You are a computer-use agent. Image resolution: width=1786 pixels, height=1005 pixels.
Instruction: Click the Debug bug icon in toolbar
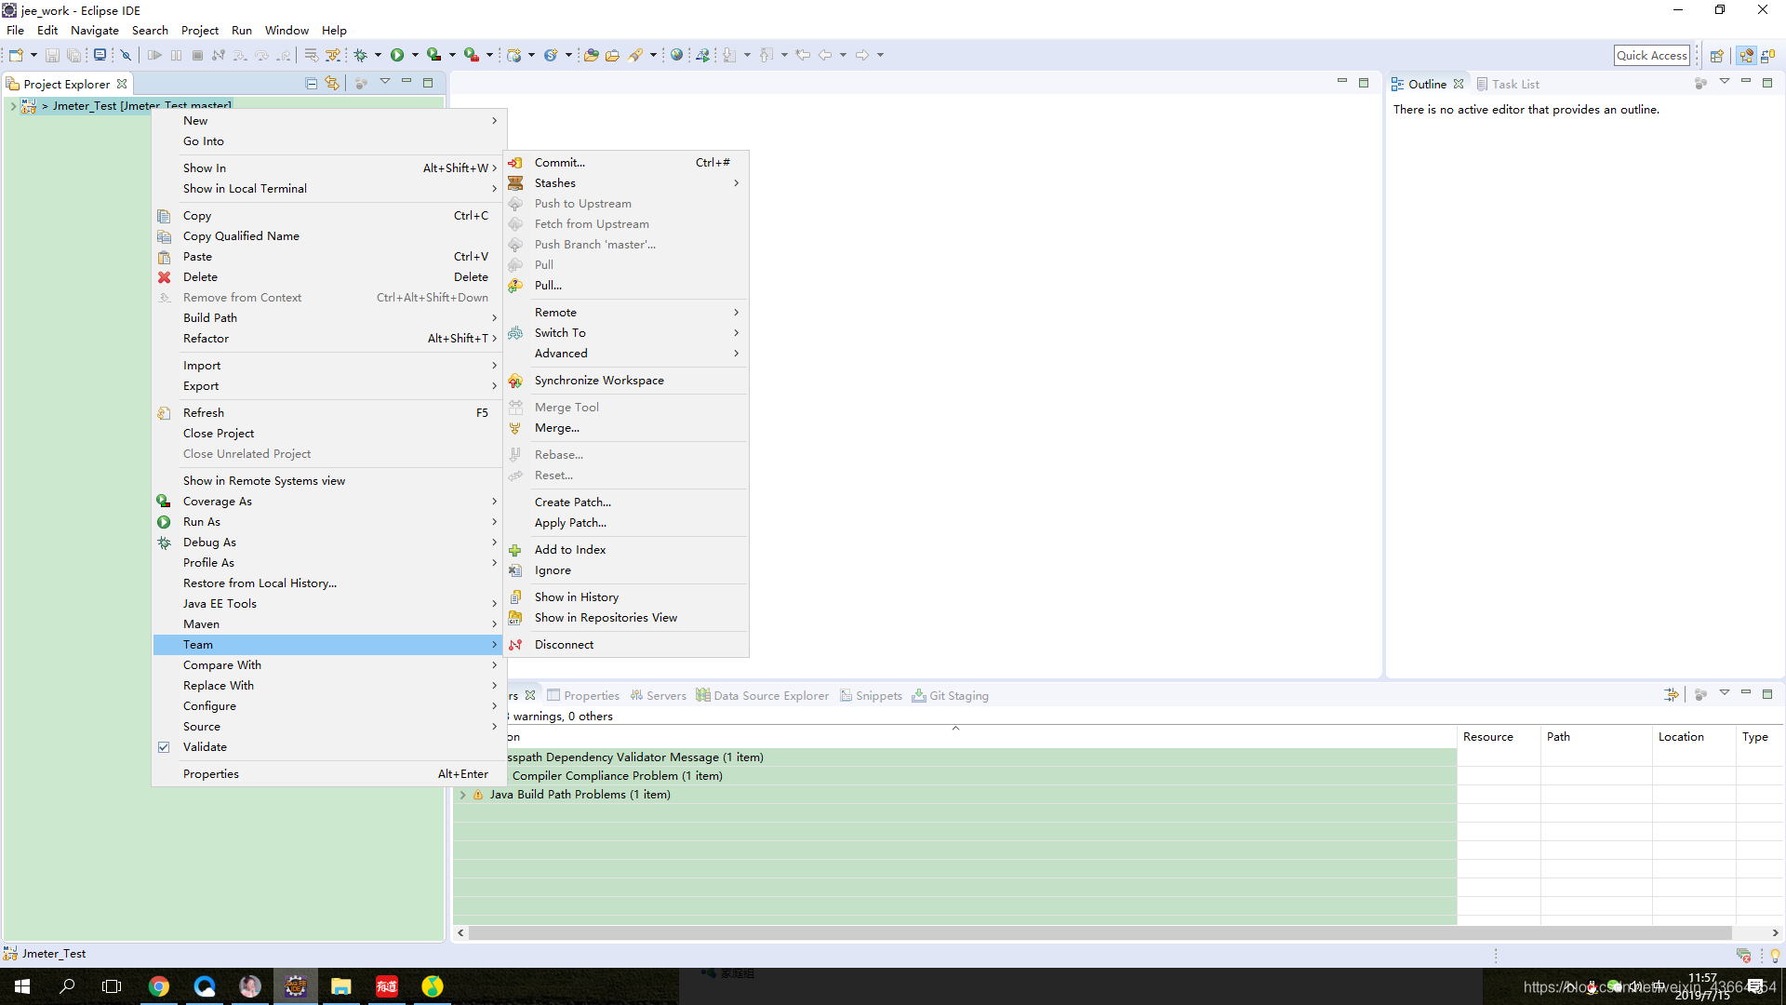point(361,55)
